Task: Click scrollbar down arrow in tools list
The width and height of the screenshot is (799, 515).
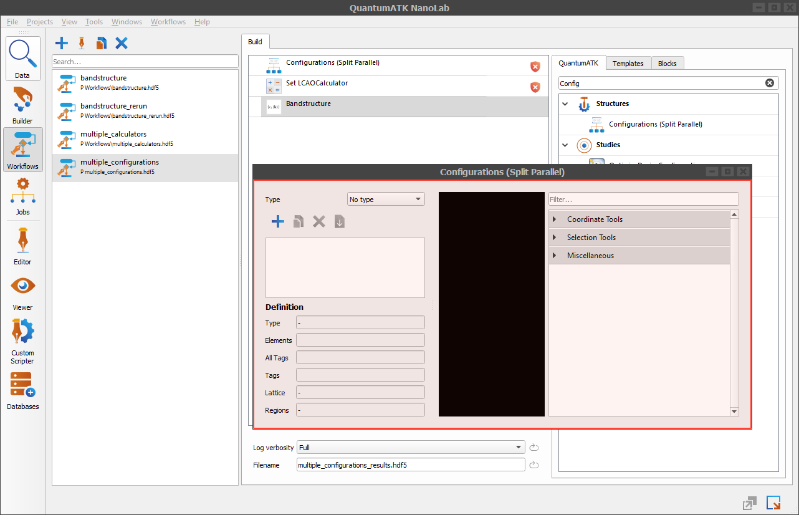Action: click(x=734, y=412)
